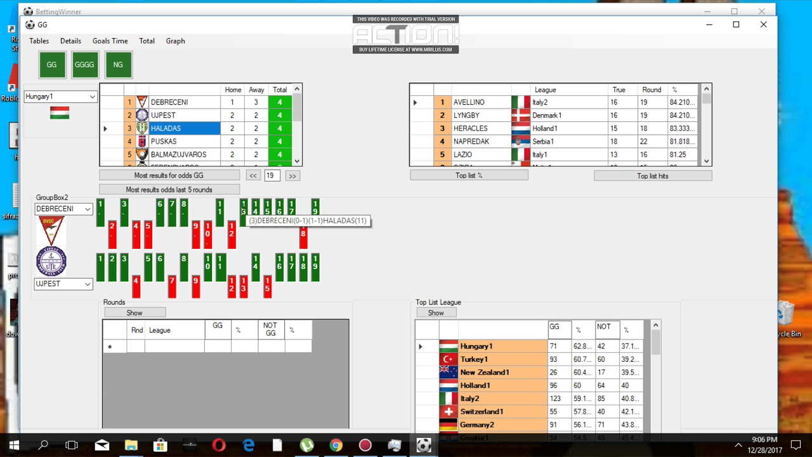Click the UJPEST row logo in the team table
The image size is (812, 457).
point(142,116)
